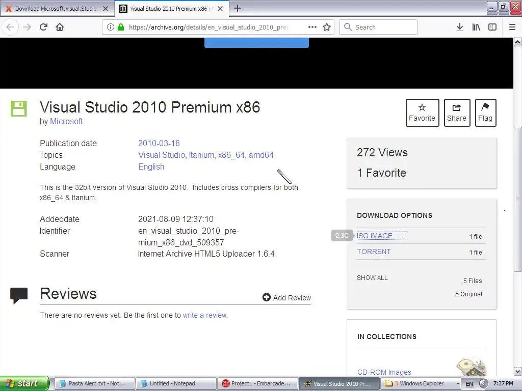Close the Download Microsoft.Visual.Studio tab

[106, 9]
